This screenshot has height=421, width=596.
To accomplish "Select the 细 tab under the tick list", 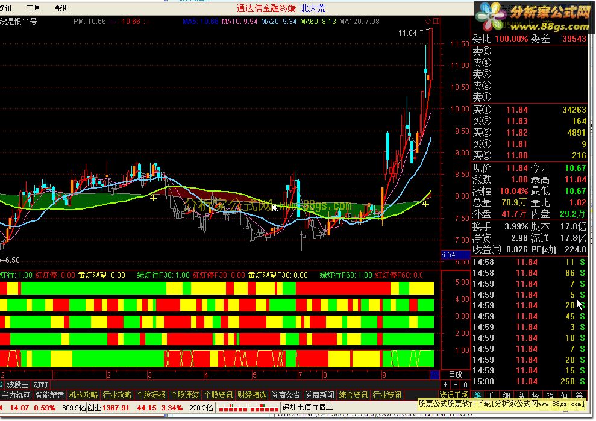I will (507, 395).
